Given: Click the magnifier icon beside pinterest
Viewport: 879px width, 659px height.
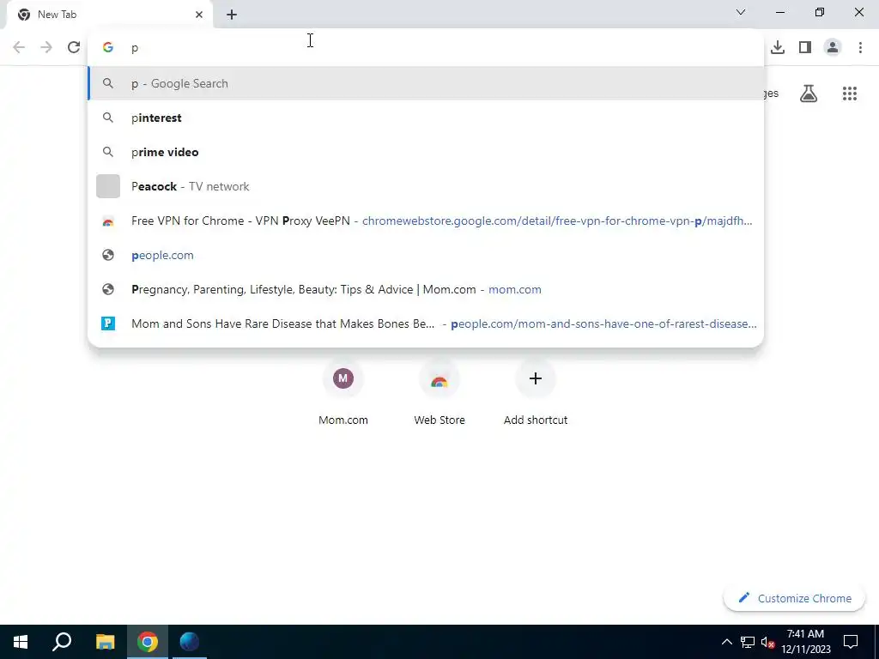Looking at the screenshot, I should (x=108, y=118).
